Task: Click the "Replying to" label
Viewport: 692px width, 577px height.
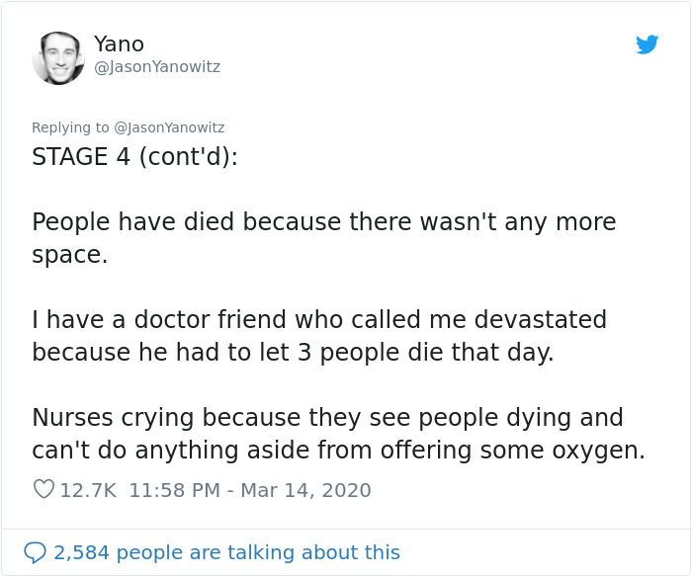Action: pyautogui.click(x=70, y=127)
